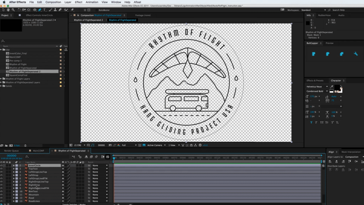Switch to the Render Queue tab
364x205 pixels.
(11, 151)
